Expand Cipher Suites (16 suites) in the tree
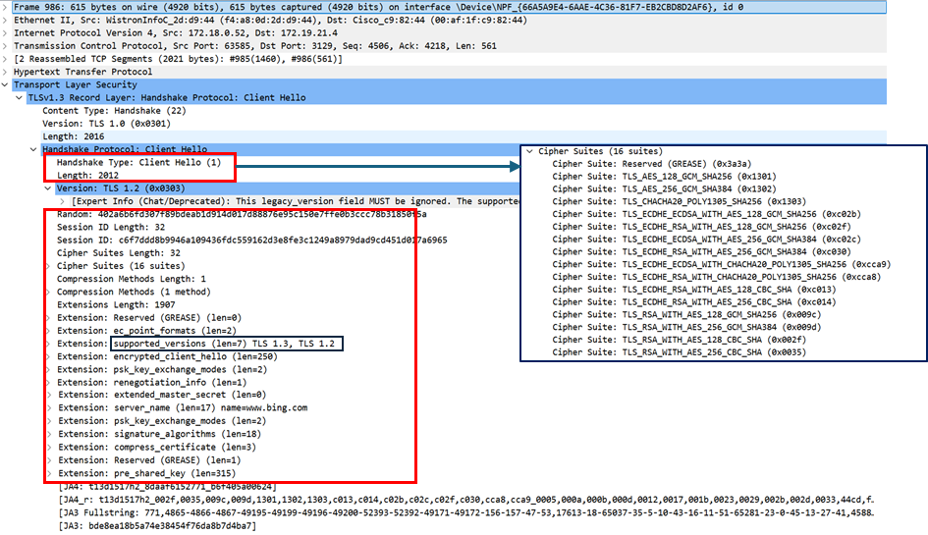The image size is (928, 535). 48,266
